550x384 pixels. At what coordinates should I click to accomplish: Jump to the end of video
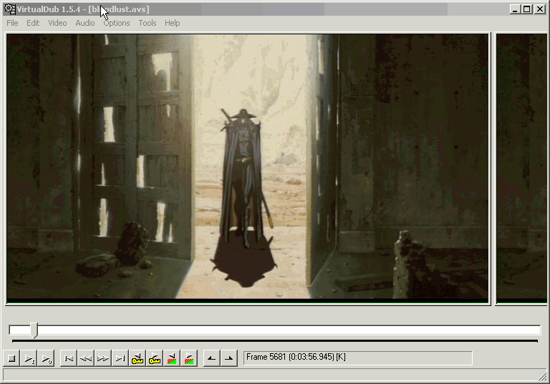pos(120,358)
